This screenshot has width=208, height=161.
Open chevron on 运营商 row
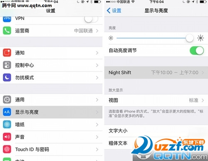(x=97, y=31)
